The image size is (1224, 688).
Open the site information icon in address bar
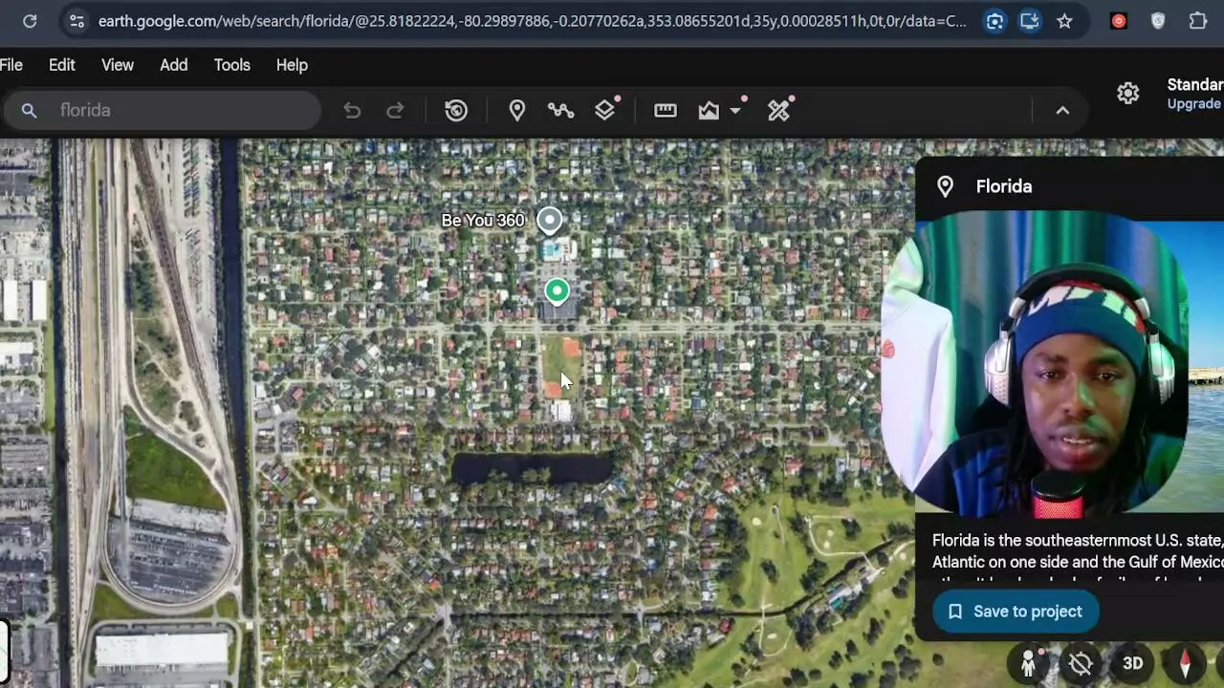tap(77, 21)
